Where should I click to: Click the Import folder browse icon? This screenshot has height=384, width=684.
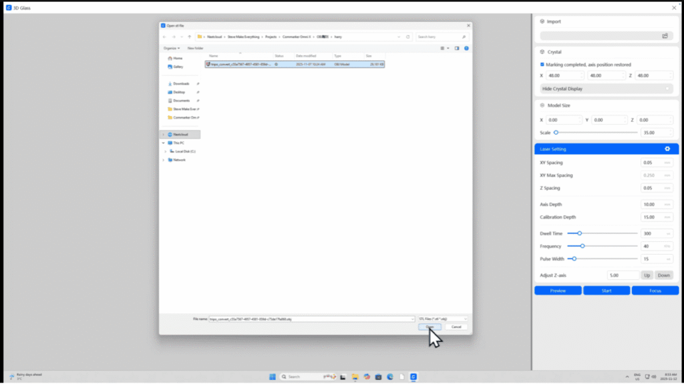click(x=665, y=36)
